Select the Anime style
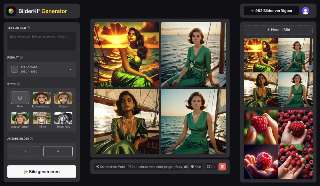The height and width of the screenshot is (186, 320). 42,119
